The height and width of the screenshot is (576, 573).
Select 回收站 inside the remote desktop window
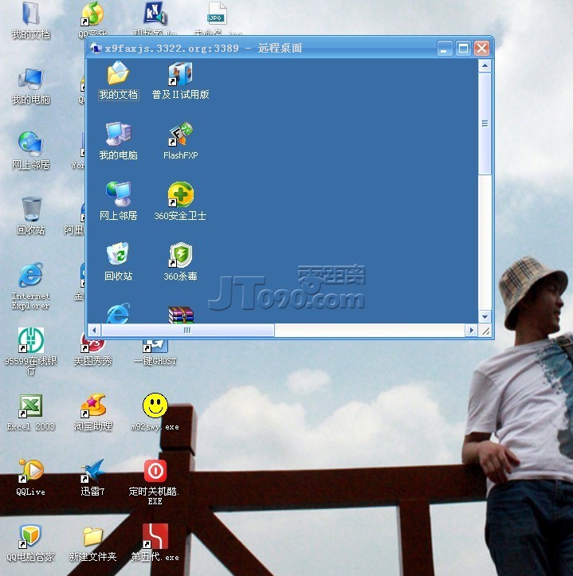click(x=119, y=261)
